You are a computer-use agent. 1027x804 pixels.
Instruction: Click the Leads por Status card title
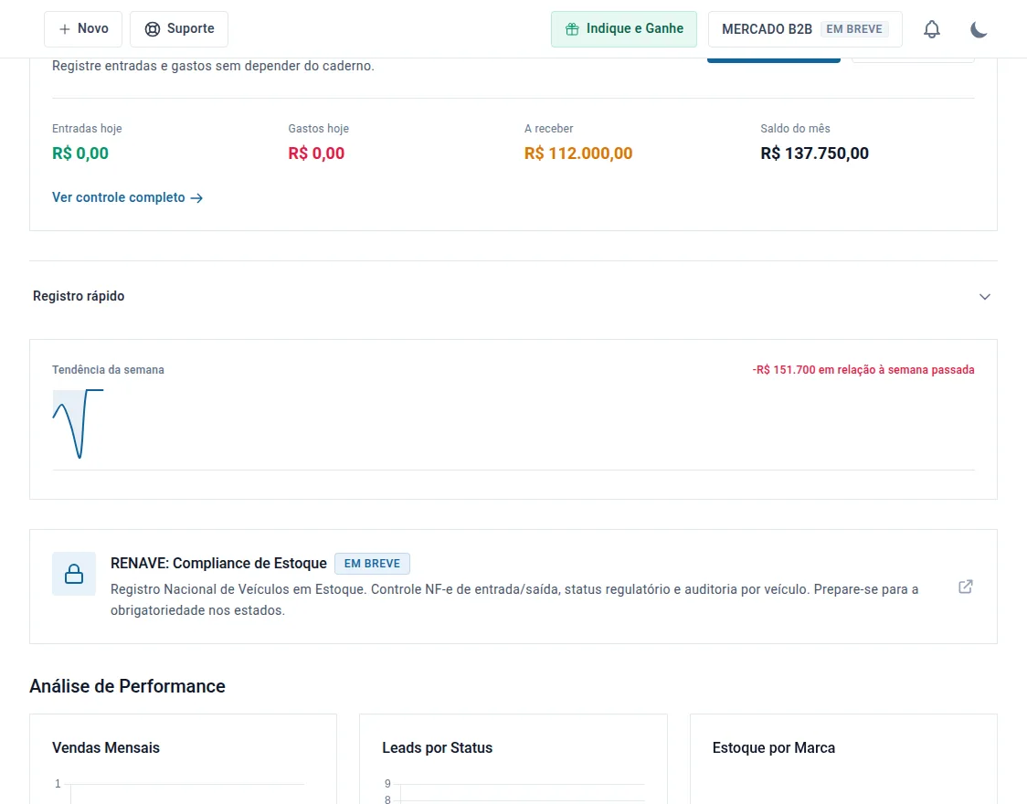[x=438, y=747]
